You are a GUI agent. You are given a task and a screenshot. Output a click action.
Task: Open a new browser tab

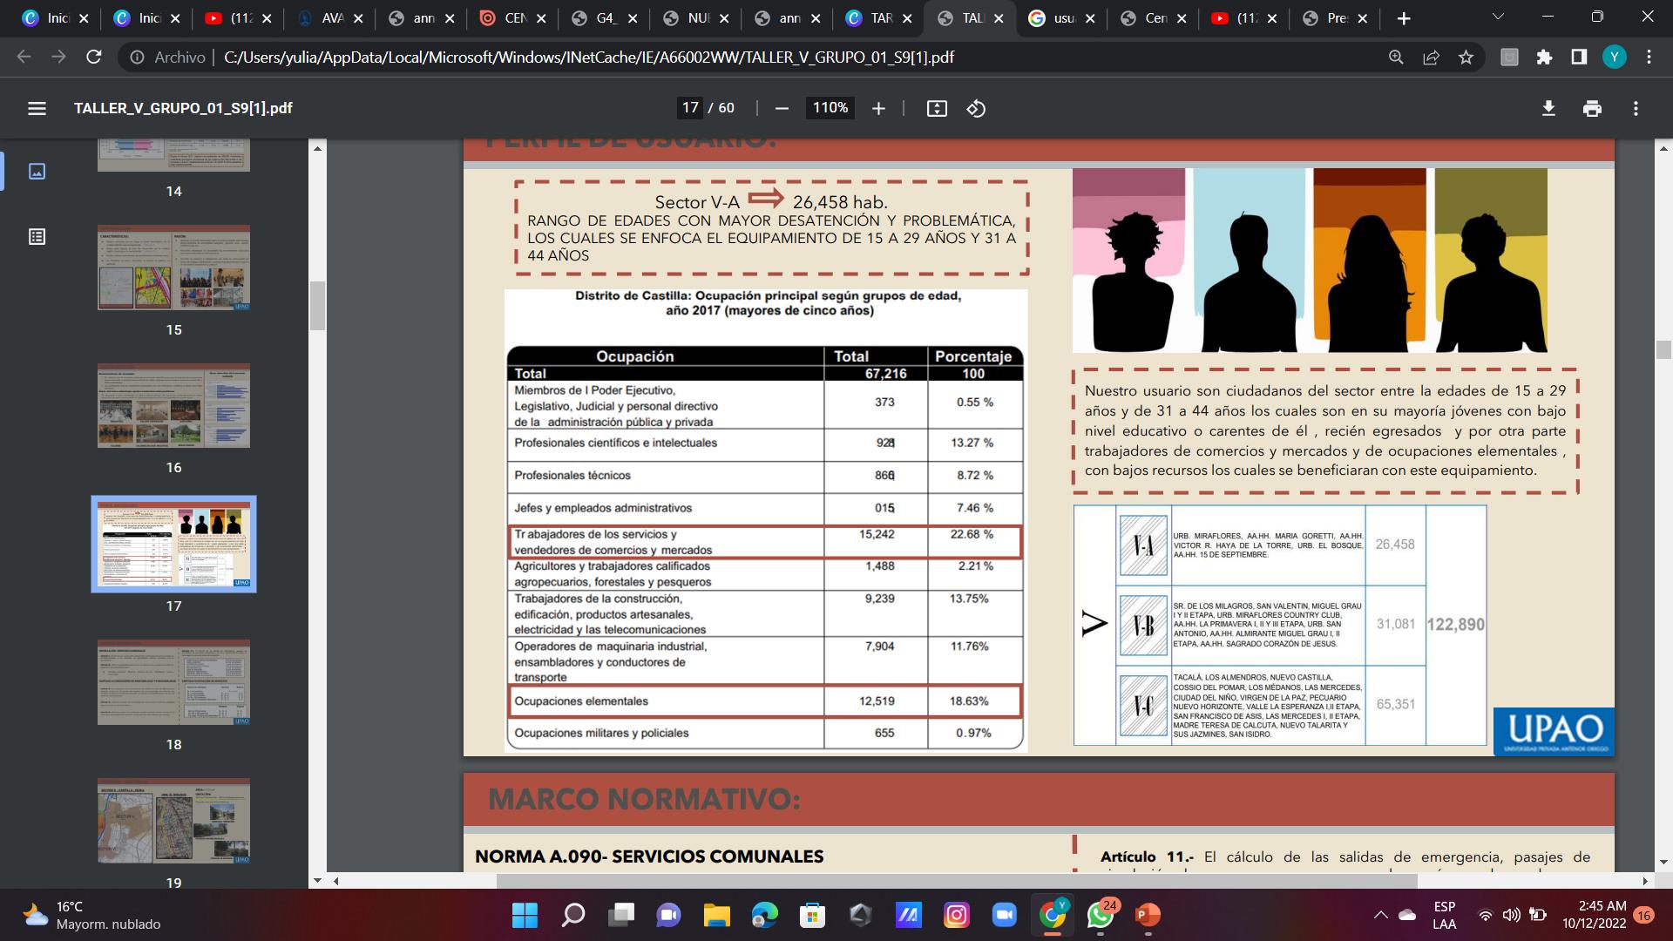[x=1403, y=18]
